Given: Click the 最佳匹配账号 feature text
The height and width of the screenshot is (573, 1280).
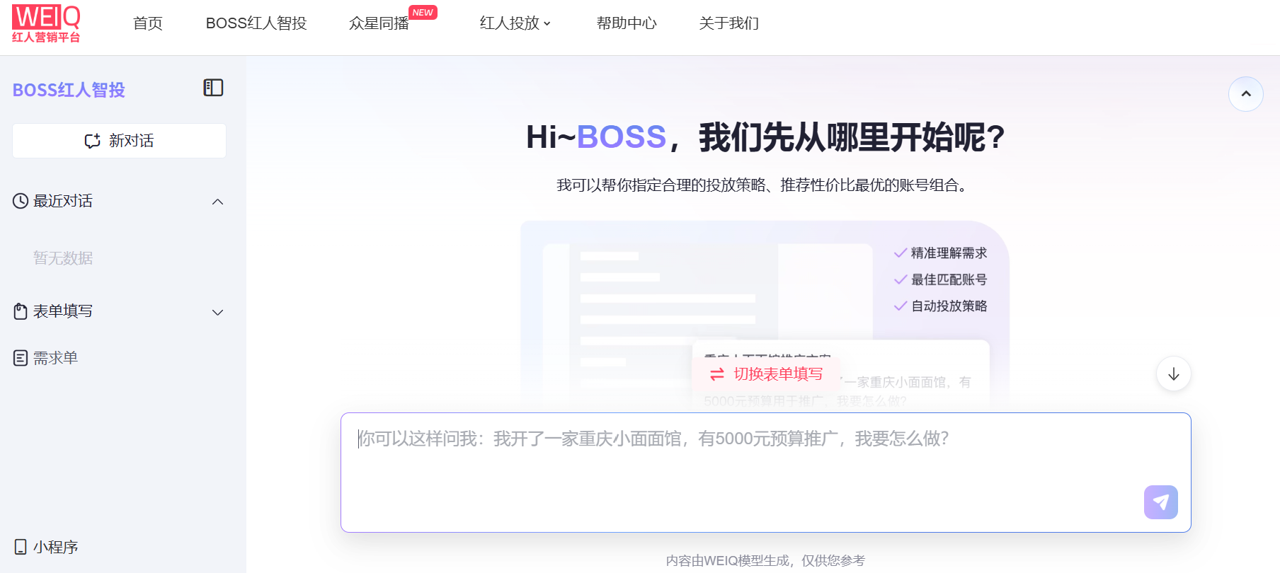Looking at the screenshot, I should (949, 279).
